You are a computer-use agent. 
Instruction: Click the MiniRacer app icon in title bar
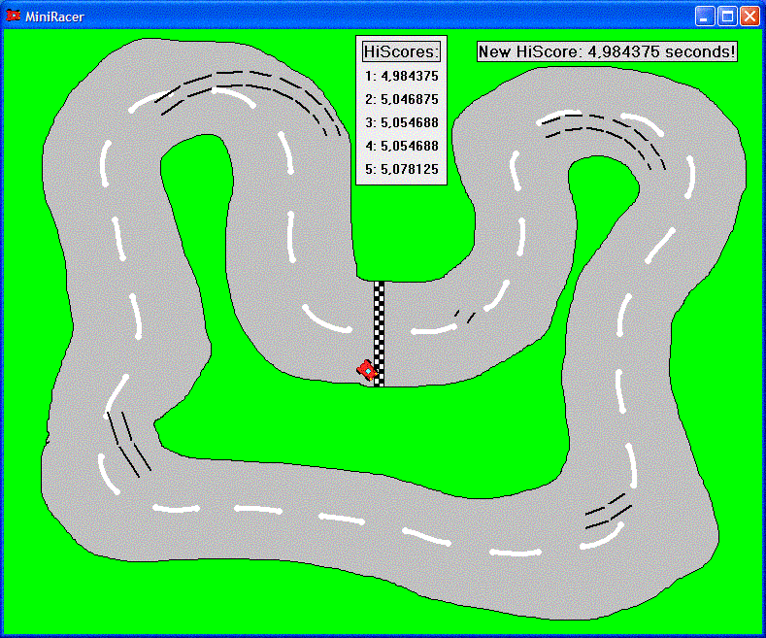click(14, 16)
